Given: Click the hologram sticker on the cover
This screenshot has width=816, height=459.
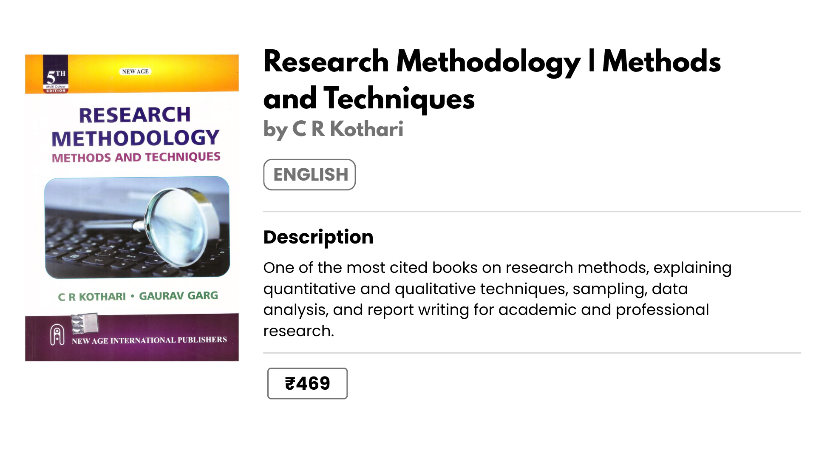Looking at the screenshot, I should 85,323.
